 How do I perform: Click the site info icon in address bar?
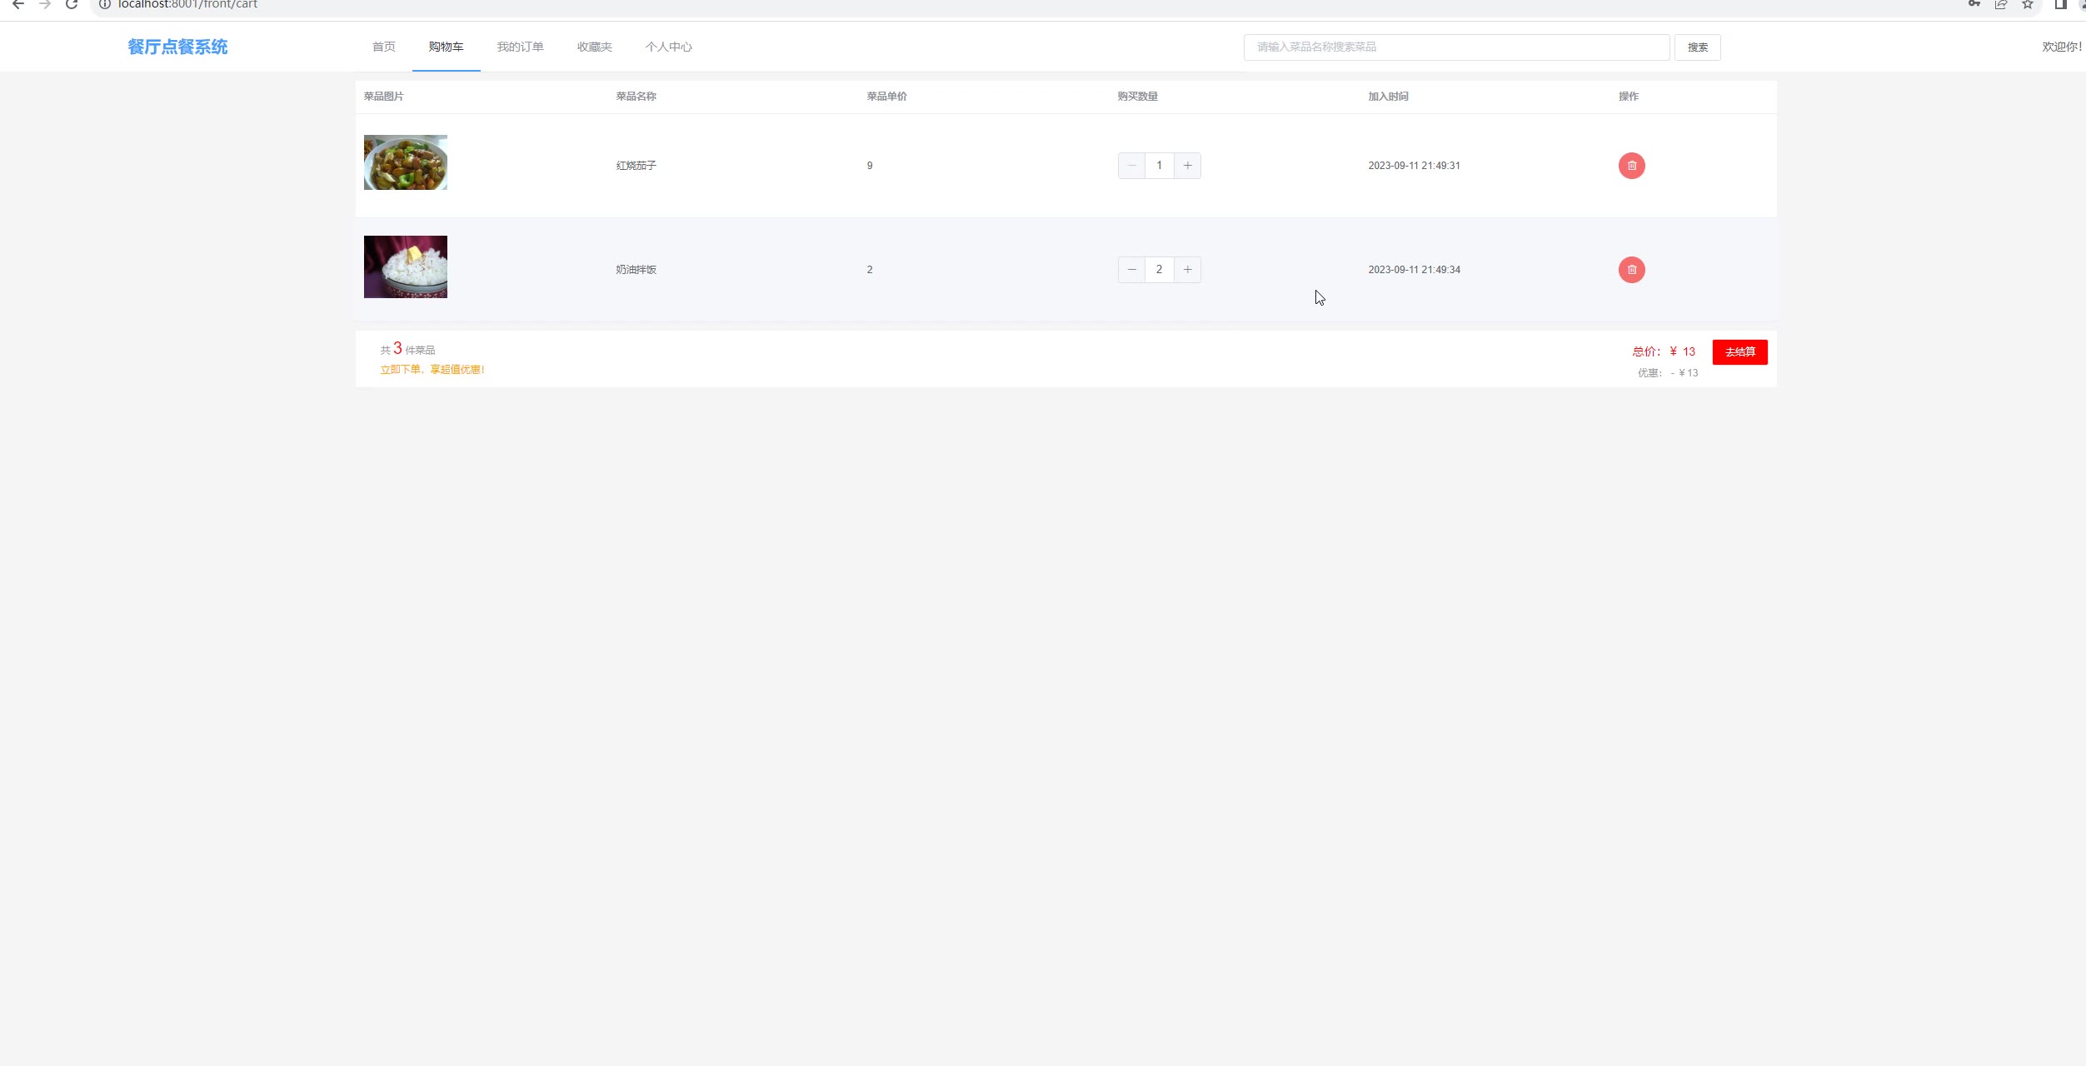105,5
